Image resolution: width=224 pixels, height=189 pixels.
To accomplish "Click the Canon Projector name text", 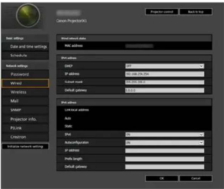I will pos(72,21).
